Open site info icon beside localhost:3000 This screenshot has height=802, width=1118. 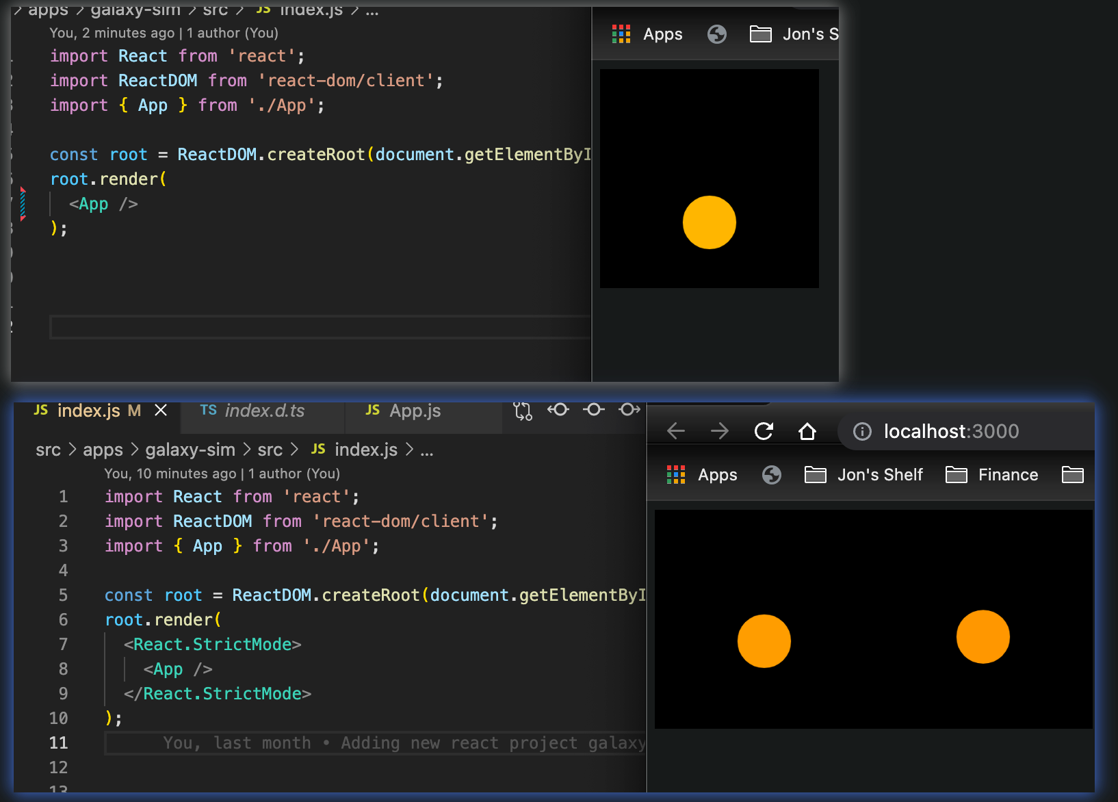(862, 431)
